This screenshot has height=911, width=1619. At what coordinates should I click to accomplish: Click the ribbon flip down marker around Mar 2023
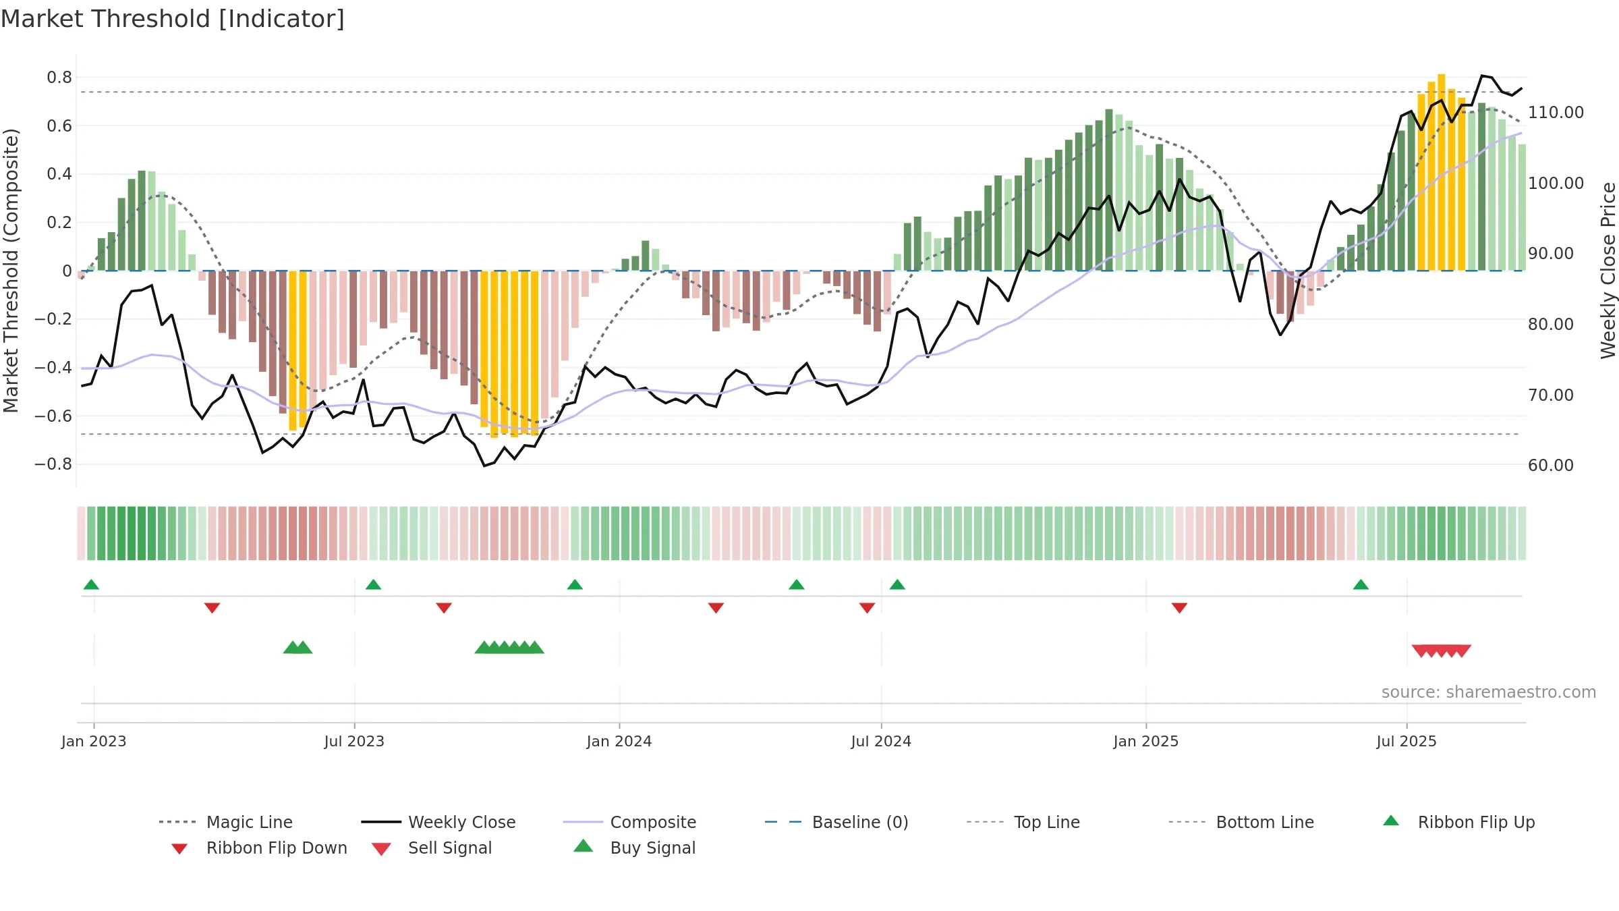pos(212,608)
